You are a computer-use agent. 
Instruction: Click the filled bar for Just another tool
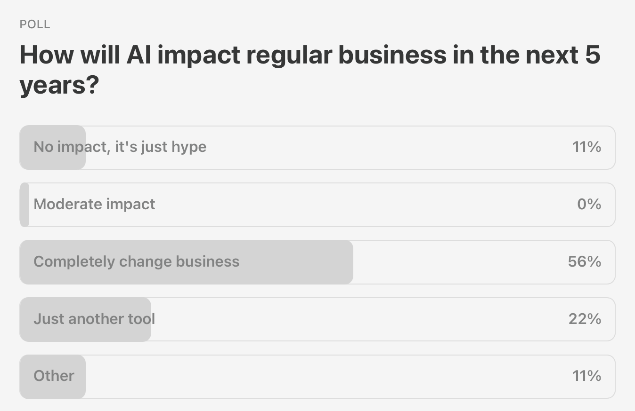click(85, 319)
